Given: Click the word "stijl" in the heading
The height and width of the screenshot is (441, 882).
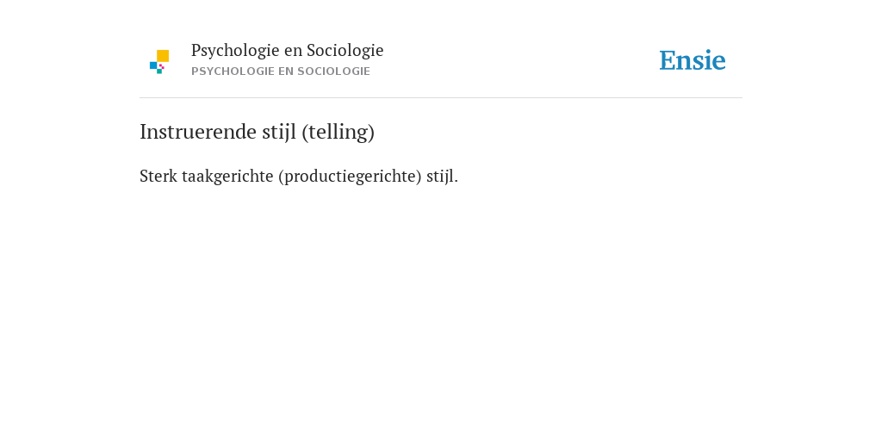Looking at the screenshot, I should click(279, 133).
